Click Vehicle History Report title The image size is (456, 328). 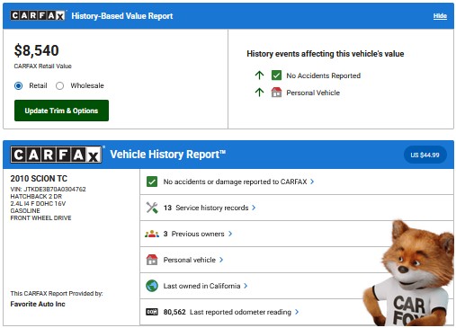click(168, 155)
